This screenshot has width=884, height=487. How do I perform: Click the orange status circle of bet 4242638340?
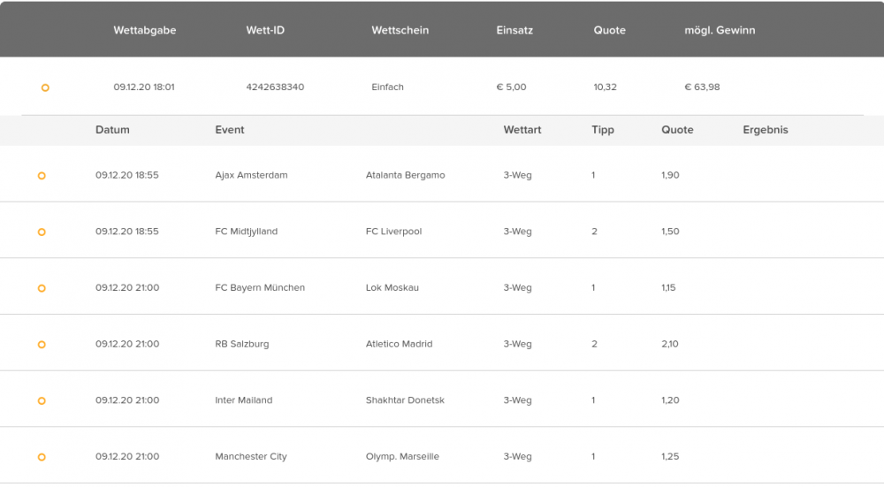(45, 88)
